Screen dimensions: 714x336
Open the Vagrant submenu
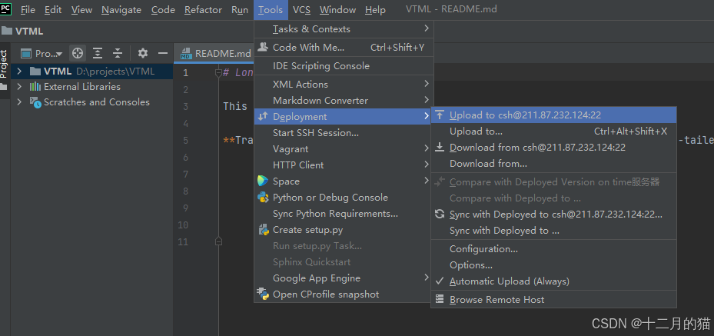coord(344,149)
